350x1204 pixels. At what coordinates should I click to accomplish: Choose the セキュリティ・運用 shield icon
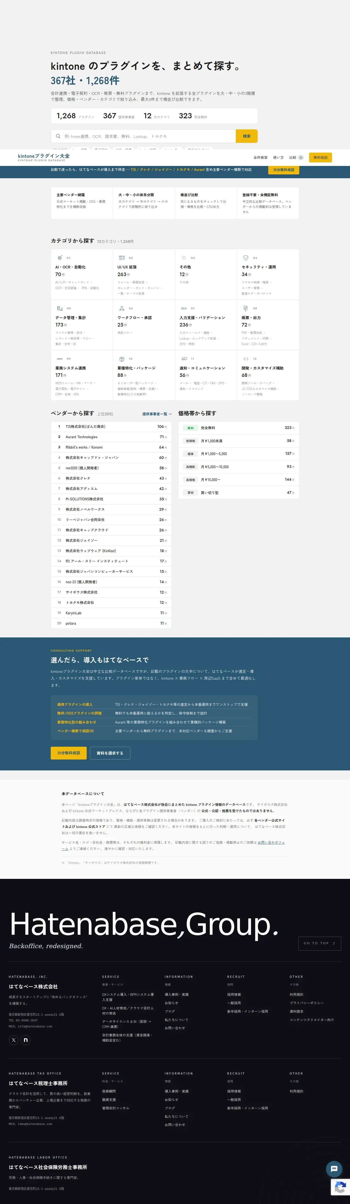pyautogui.click(x=246, y=258)
